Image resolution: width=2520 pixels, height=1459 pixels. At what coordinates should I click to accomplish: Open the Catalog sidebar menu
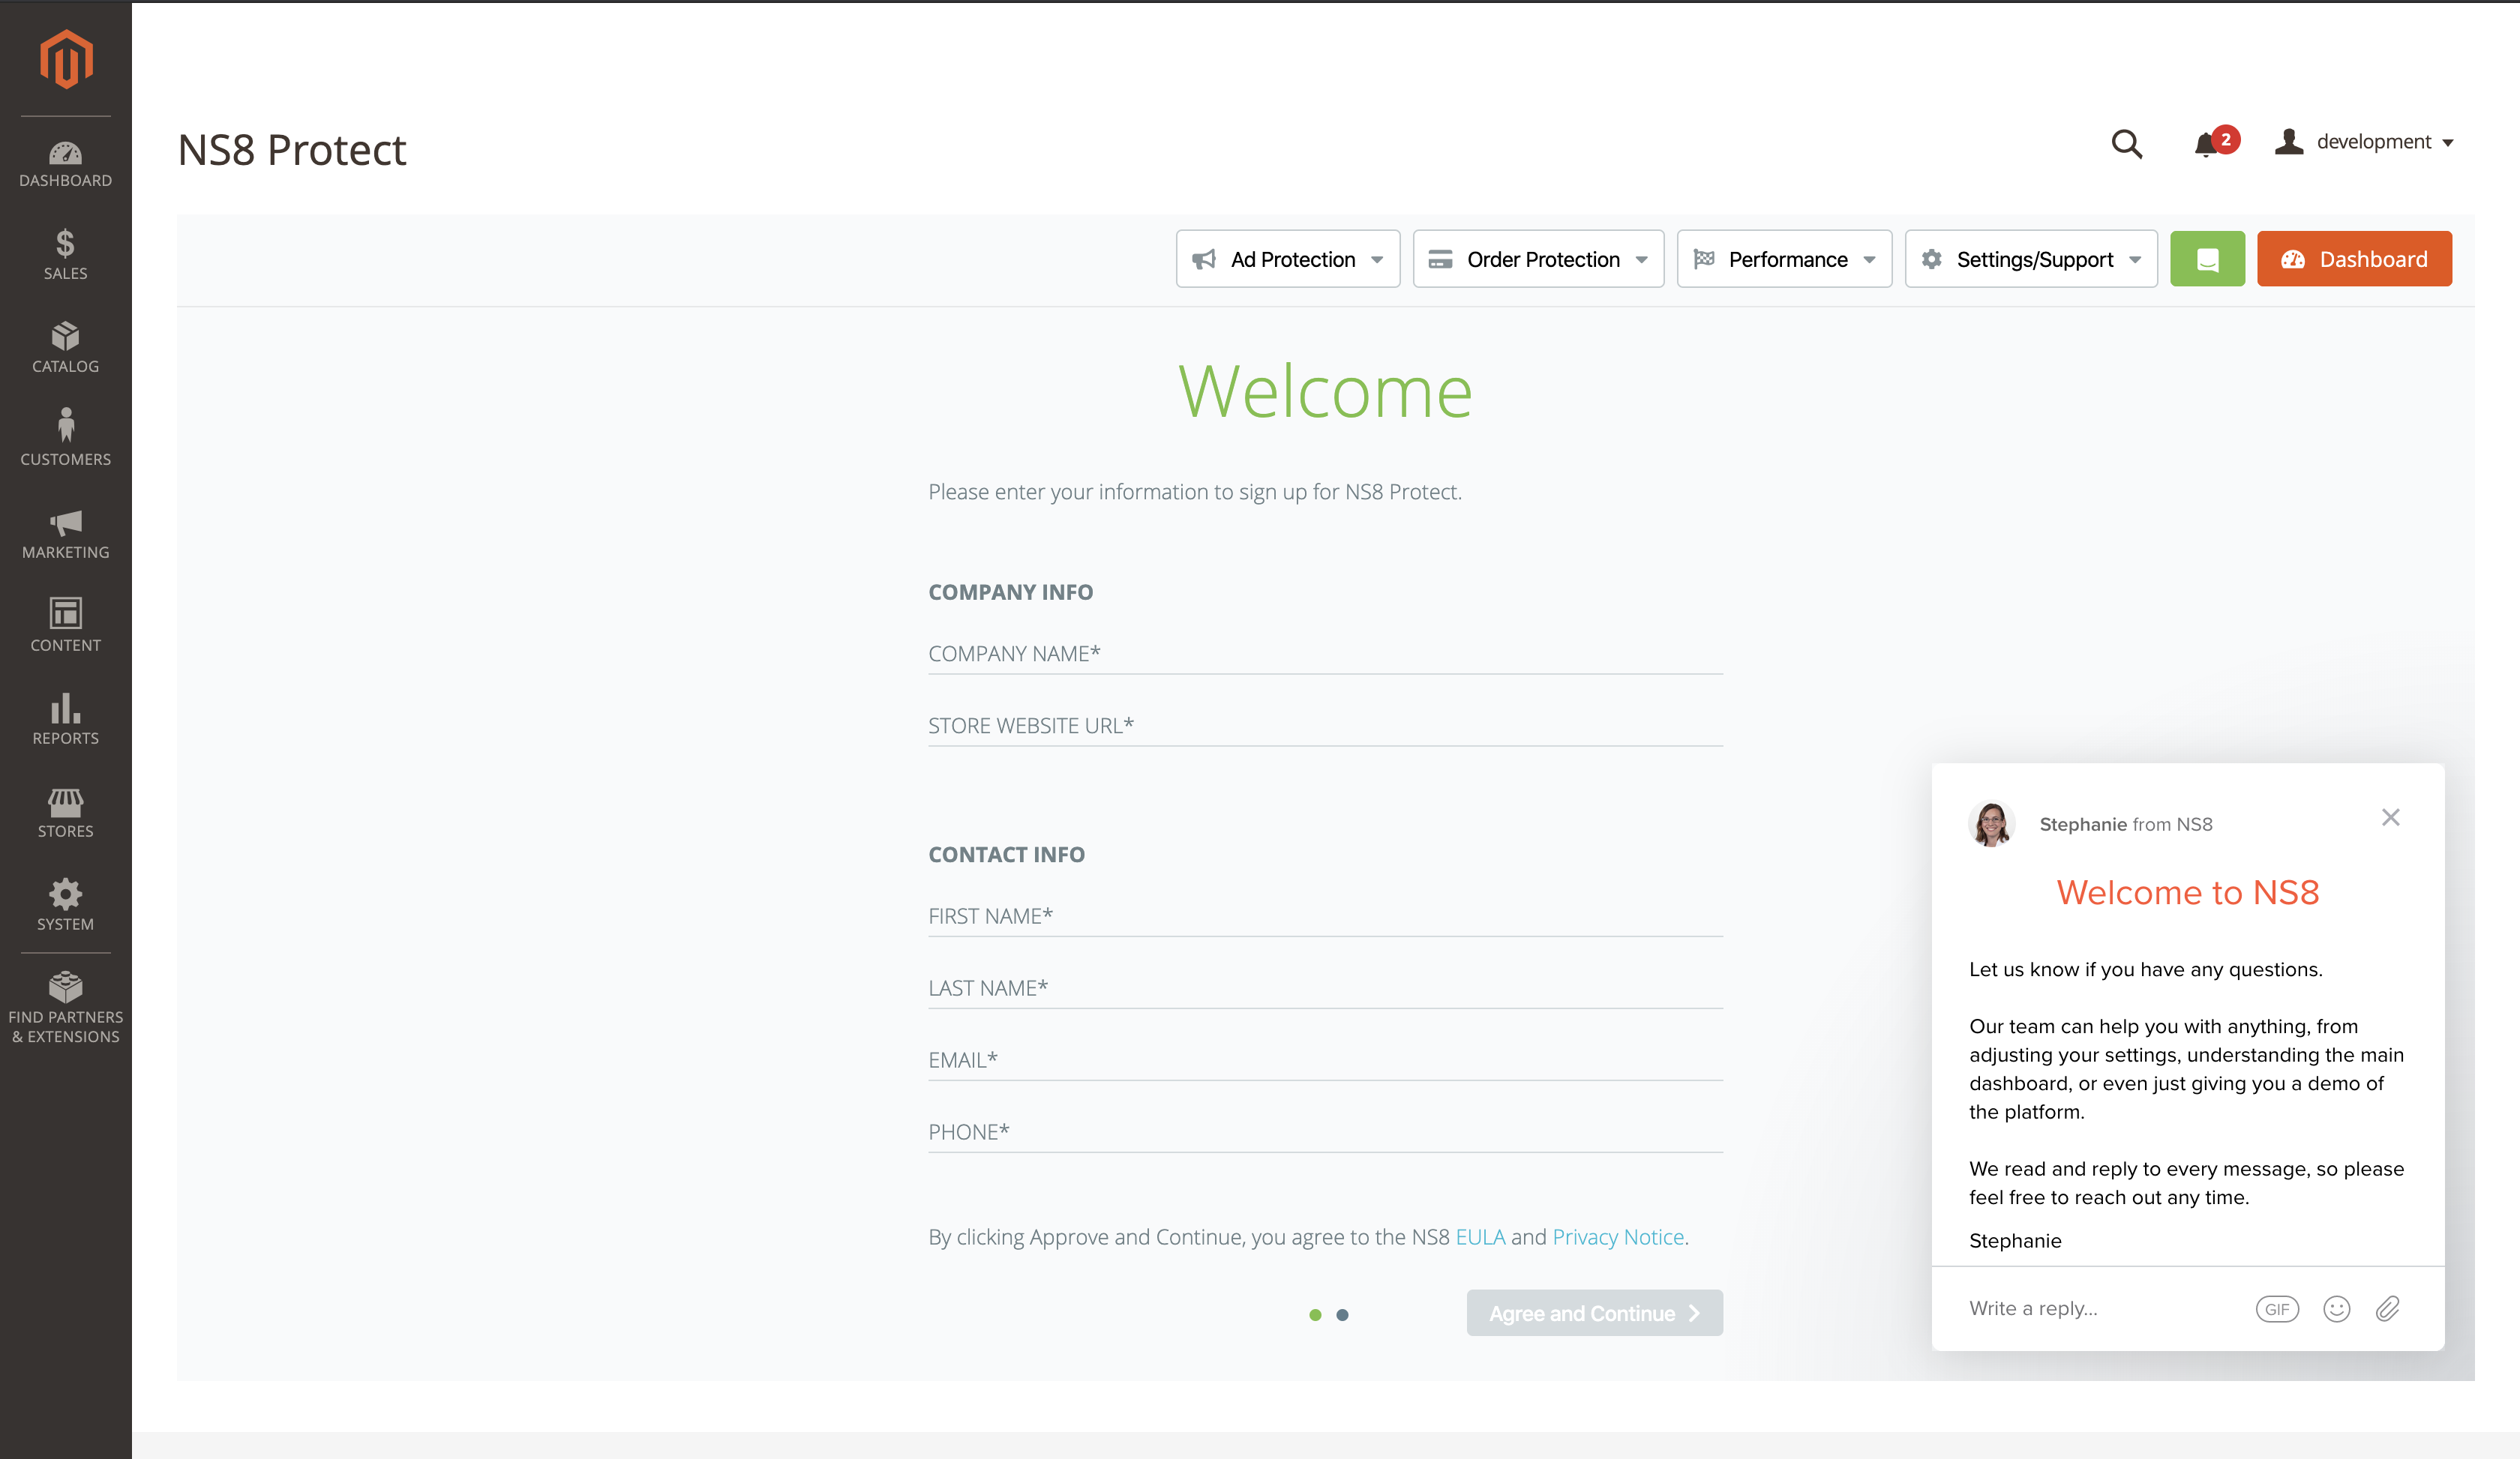click(x=66, y=347)
